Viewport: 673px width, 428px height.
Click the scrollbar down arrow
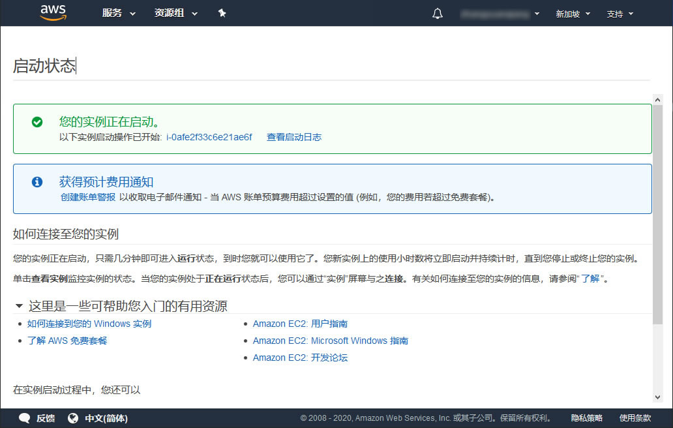pyautogui.click(x=657, y=397)
